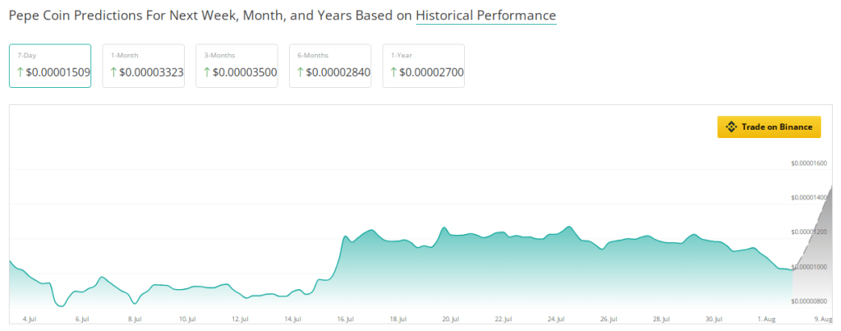Click the green up arrow in the 6-Months card
Viewport: 841px width, 331px height.
tap(301, 72)
